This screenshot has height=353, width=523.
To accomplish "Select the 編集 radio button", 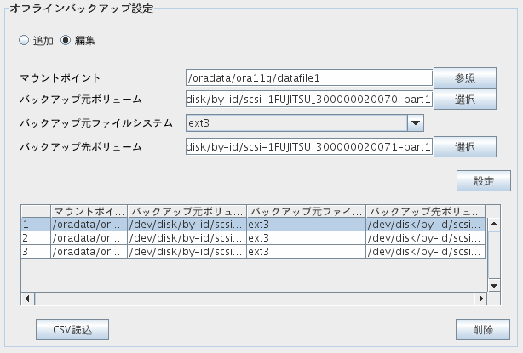I will pyautogui.click(x=66, y=40).
